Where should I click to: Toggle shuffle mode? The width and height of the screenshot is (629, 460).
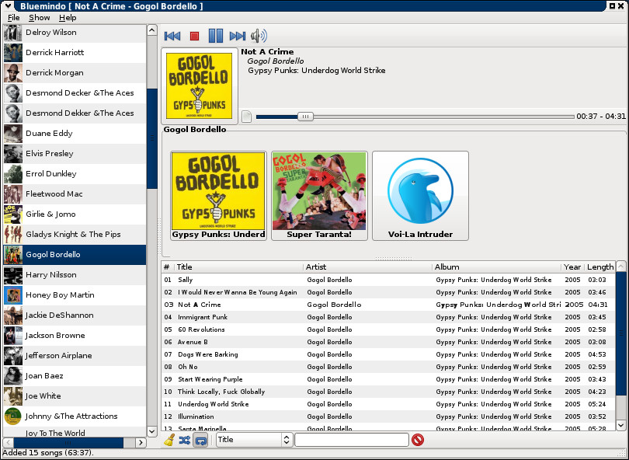coord(185,440)
